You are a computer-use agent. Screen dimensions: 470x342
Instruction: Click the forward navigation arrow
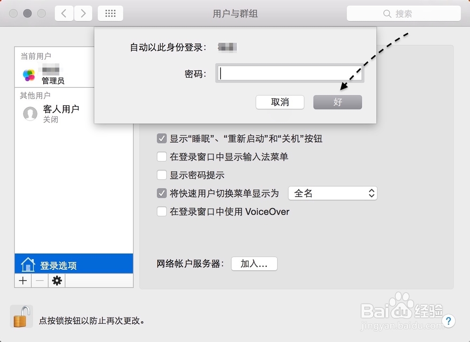[x=83, y=13]
